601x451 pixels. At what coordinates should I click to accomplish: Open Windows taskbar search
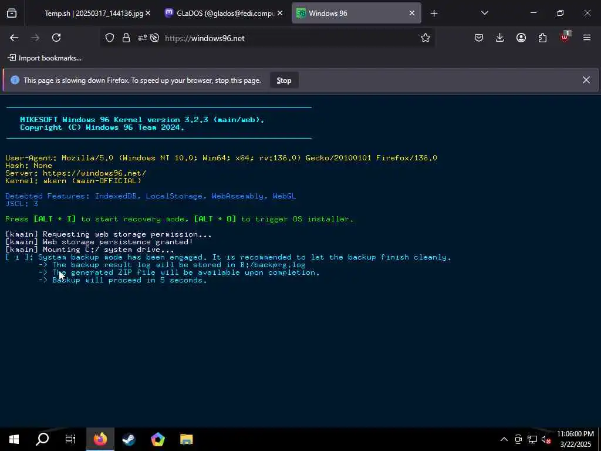(x=42, y=439)
